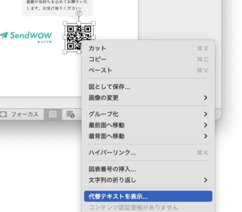
Task: Click the top-right resize handle of QR code
Action: [x=93, y=23]
